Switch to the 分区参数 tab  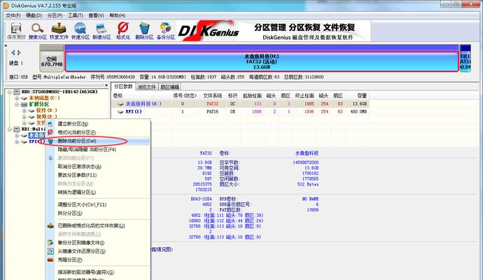click(x=123, y=87)
